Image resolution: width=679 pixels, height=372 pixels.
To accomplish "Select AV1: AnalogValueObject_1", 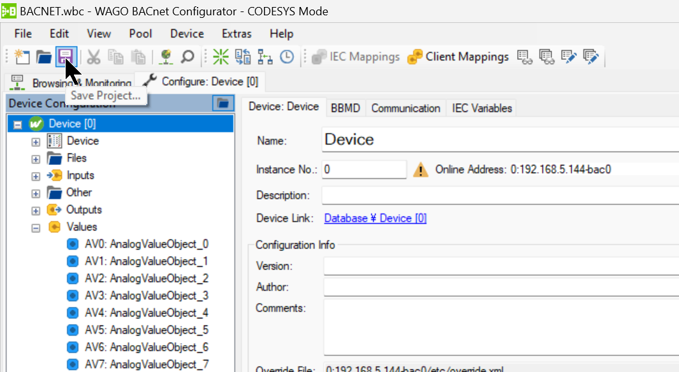I will pos(147,261).
